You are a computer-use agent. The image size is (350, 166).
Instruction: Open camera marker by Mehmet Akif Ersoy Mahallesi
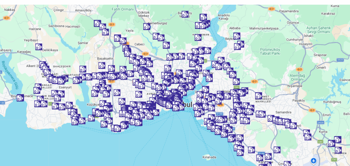tap(258, 96)
